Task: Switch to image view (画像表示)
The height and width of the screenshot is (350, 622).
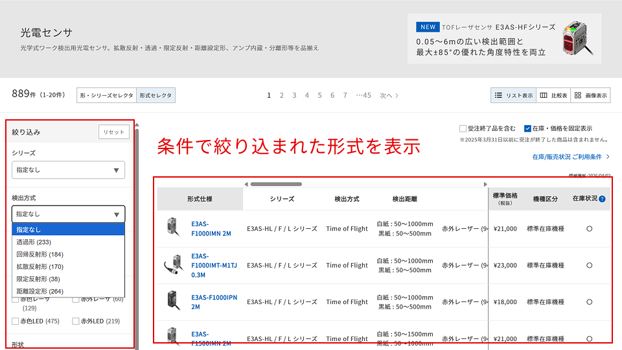Action: pyautogui.click(x=590, y=95)
